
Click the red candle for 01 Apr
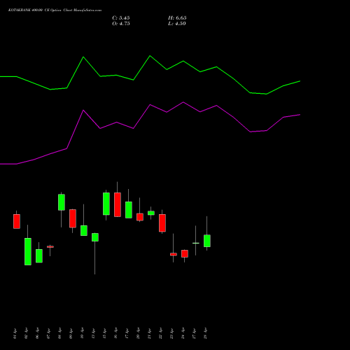coord(17,221)
